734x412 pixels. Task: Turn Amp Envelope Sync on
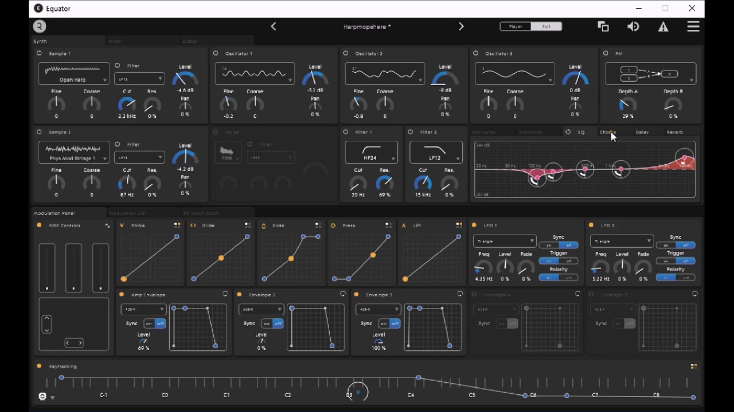click(149, 323)
